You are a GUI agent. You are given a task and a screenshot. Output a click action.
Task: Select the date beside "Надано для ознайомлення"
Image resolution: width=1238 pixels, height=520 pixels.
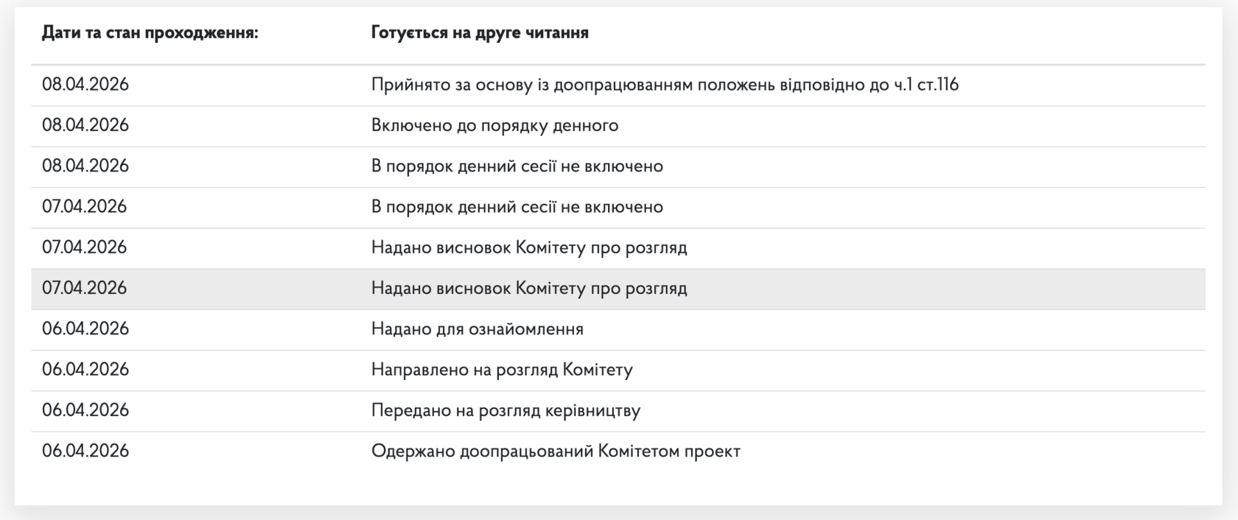pyautogui.click(x=85, y=328)
